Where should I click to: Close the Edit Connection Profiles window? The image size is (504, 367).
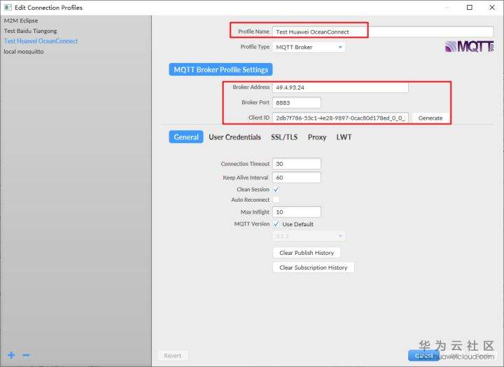(492, 7)
